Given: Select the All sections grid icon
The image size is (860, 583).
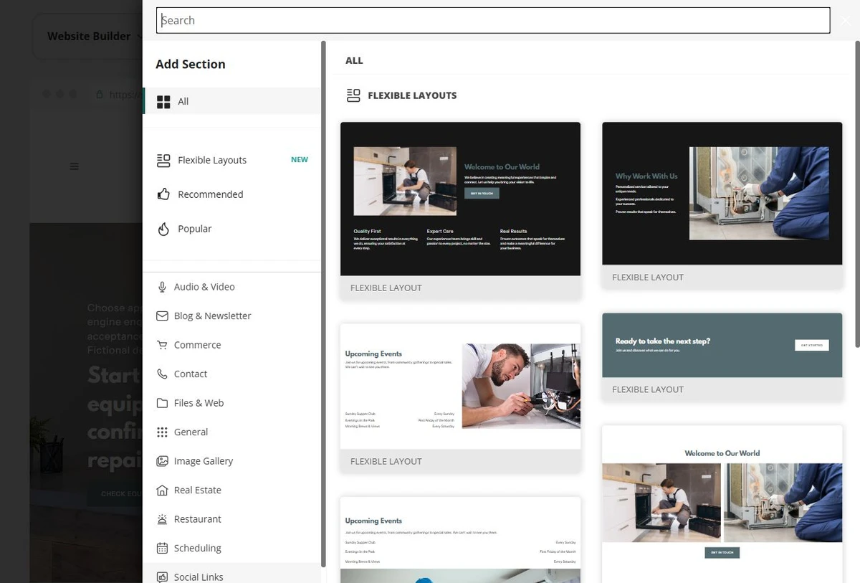Looking at the screenshot, I should (163, 102).
